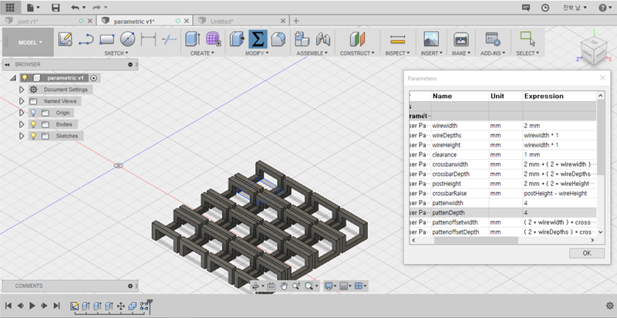
Task: Add a new document tab
Action: point(296,21)
